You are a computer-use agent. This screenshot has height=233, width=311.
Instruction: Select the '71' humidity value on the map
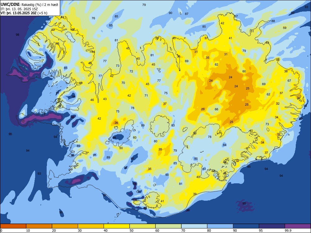(x=146, y=95)
